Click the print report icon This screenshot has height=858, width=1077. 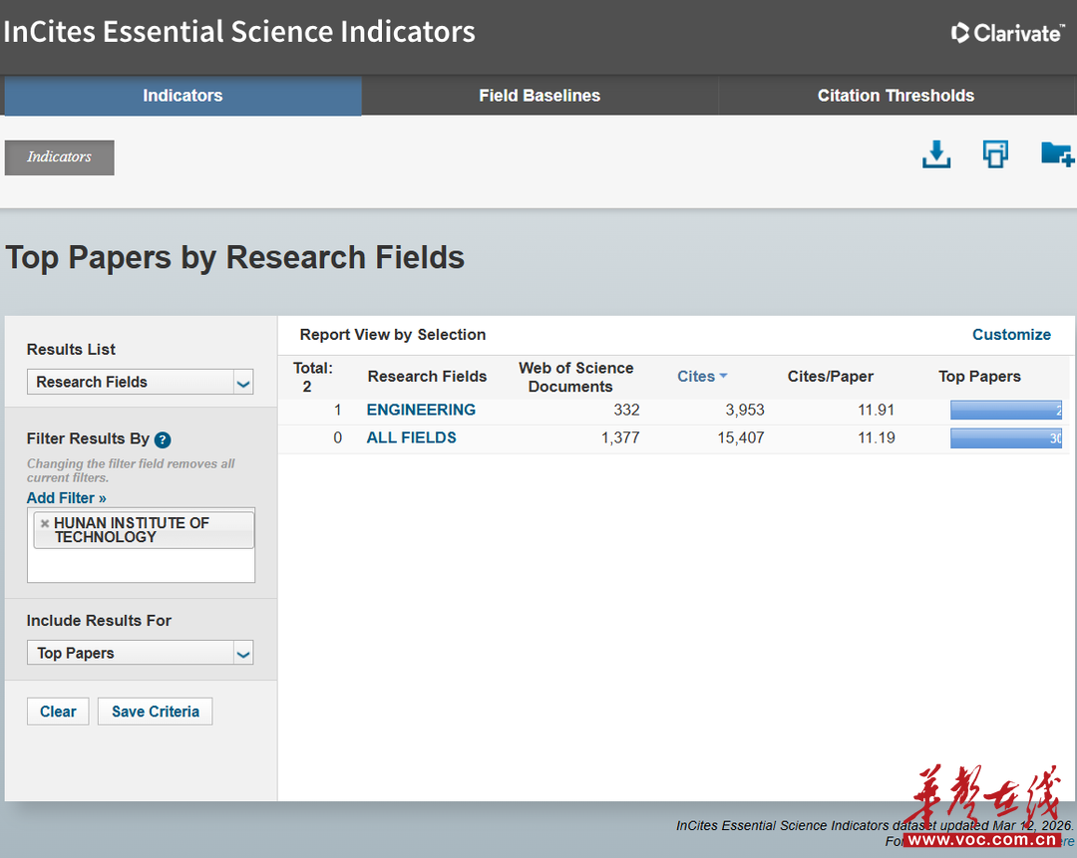pyautogui.click(x=994, y=154)
